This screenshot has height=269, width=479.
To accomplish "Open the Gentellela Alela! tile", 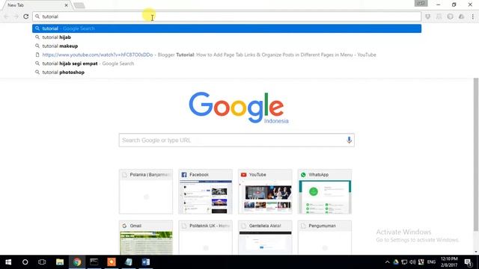I will [265, 238].
